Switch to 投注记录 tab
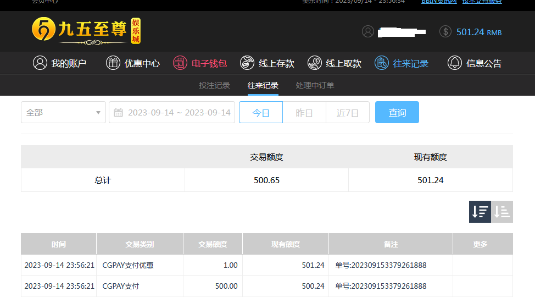Viewport: 535px width, 297px height. coord(215,85)
